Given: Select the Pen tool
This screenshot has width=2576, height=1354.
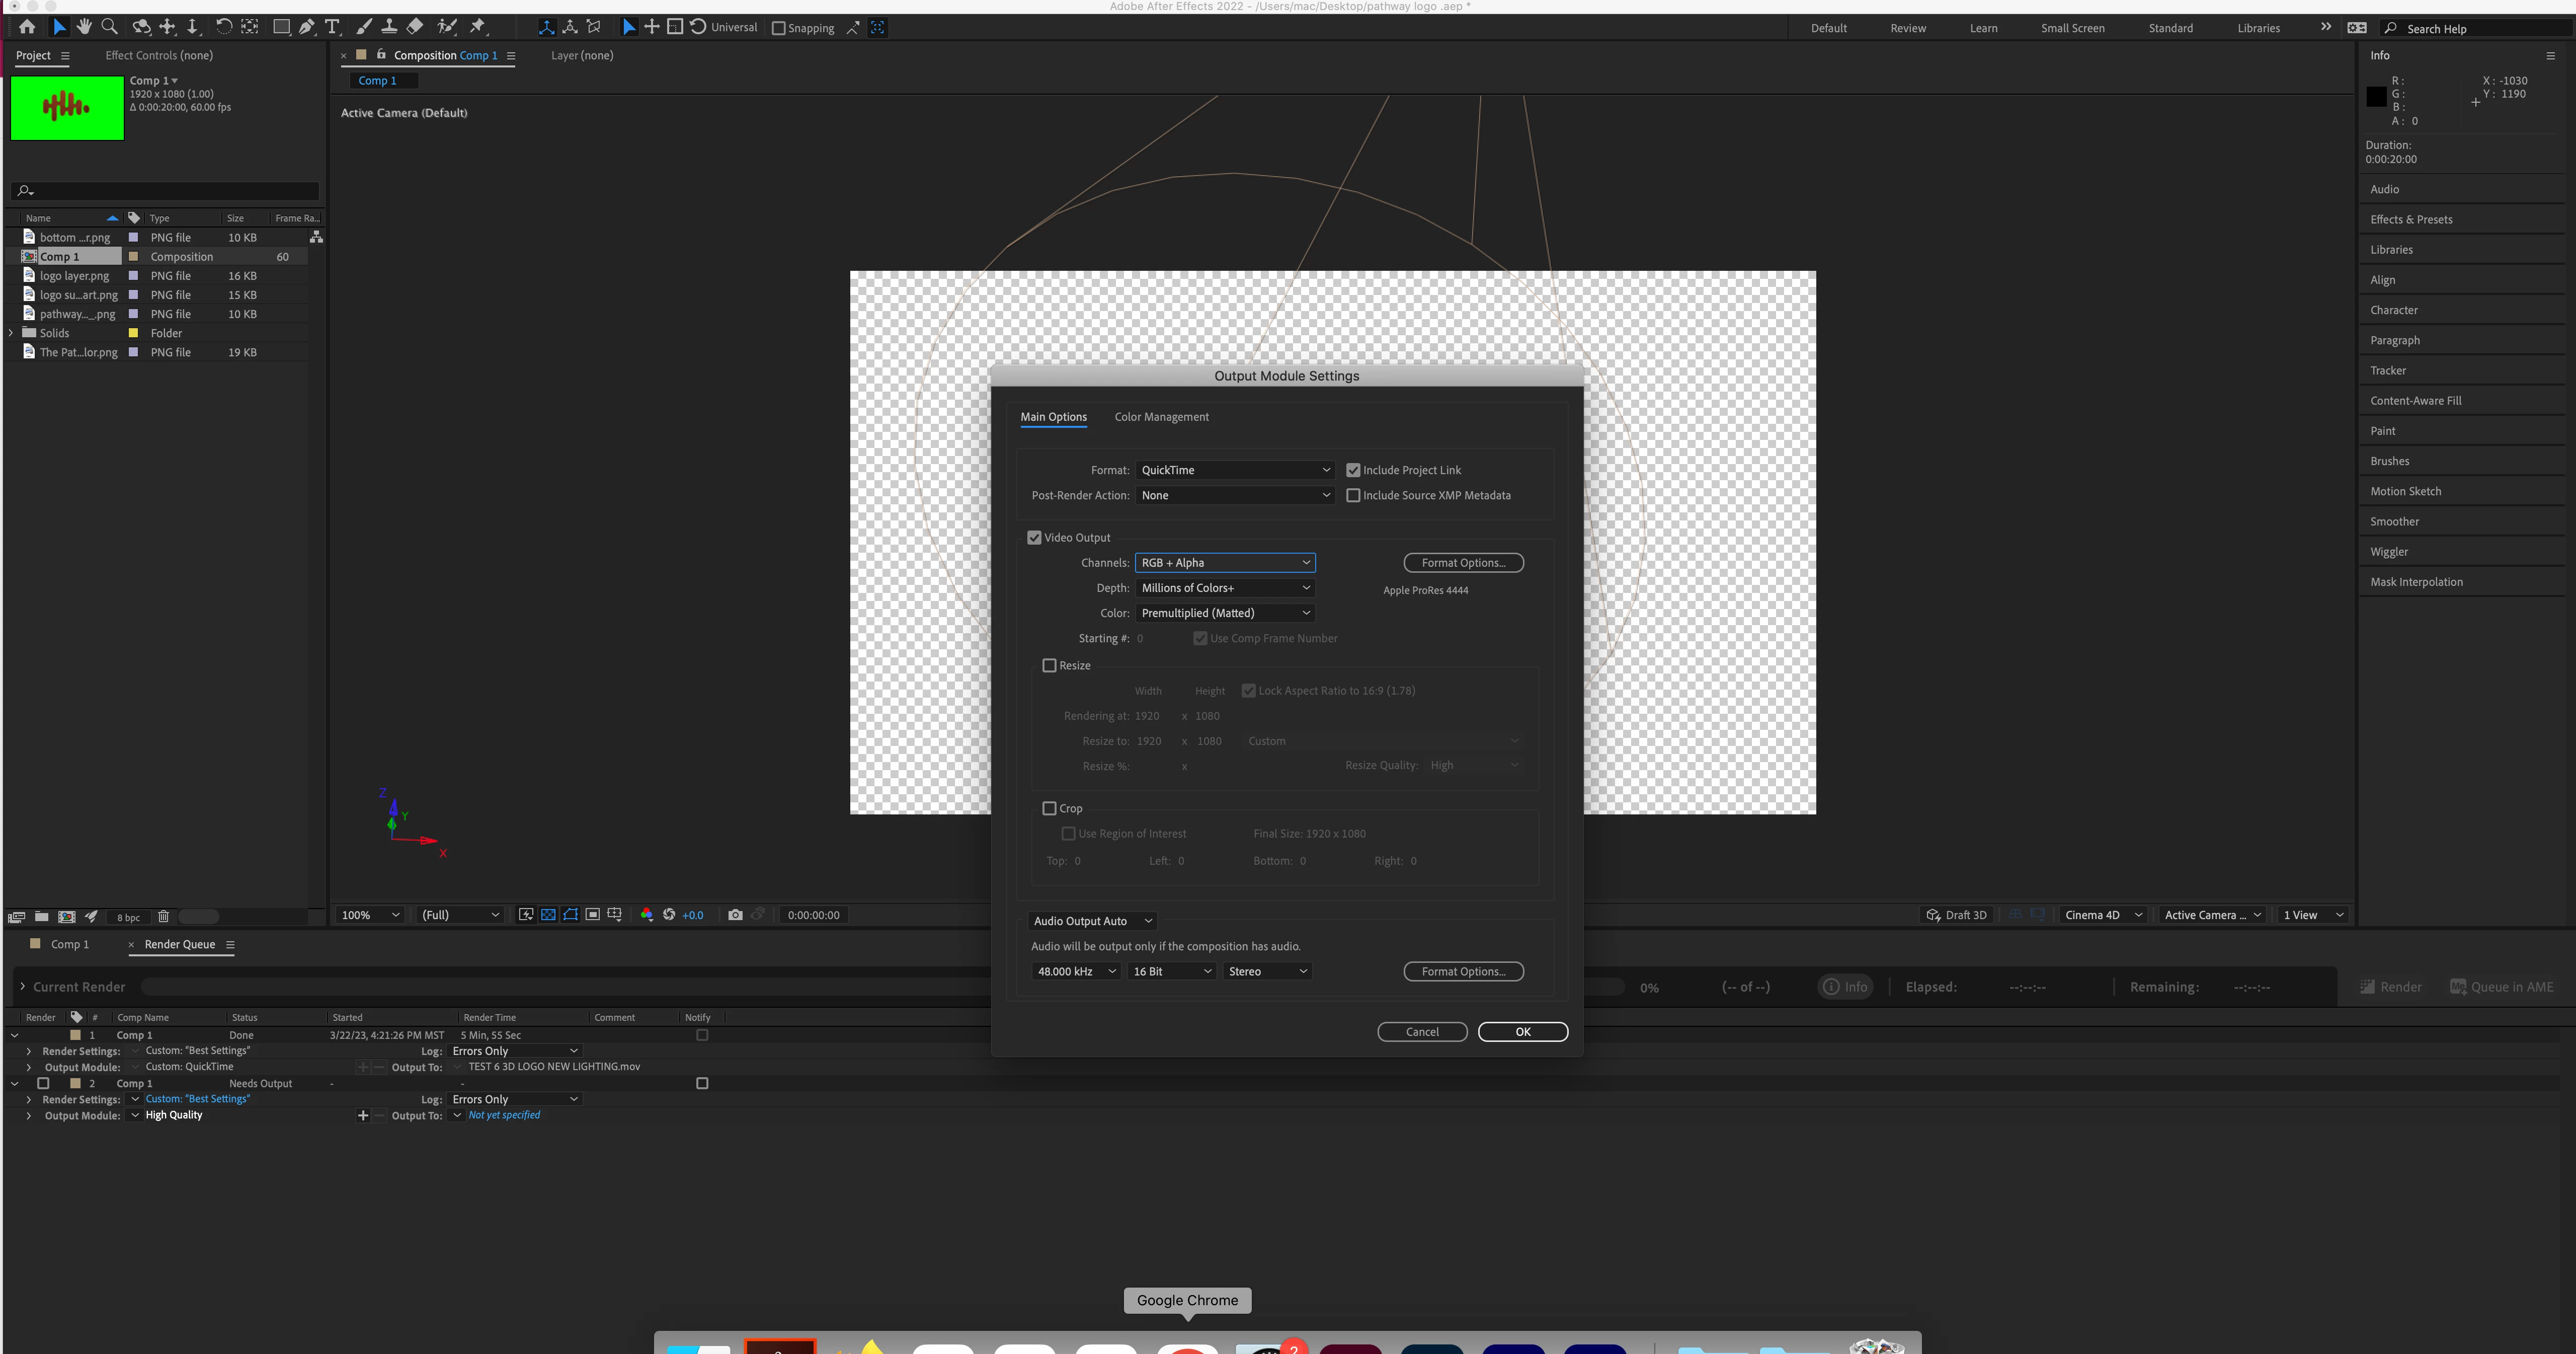Looking at the screenshot, I should coord(307,27).
